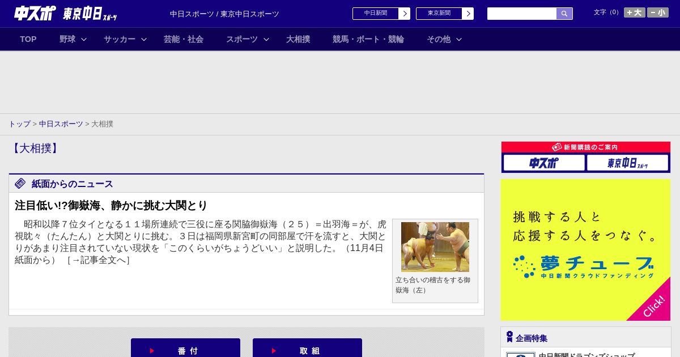This screenshot has height=357, width=680.
Task: Expand the スポーツ dropdown chevron
Action: coord(266,39)
